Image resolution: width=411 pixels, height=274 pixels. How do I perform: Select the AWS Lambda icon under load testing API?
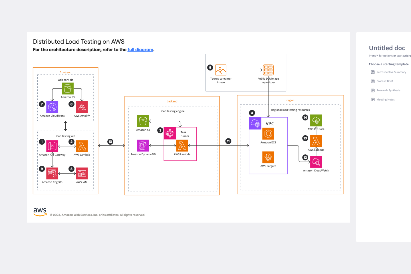coord(82,146)
